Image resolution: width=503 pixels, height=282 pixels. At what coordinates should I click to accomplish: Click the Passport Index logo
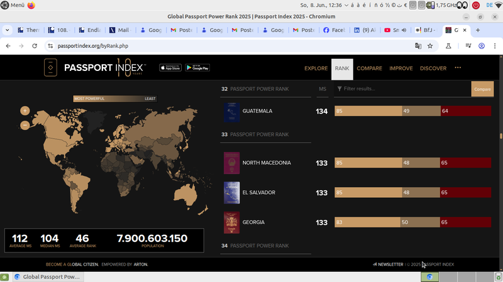[96, 68]
